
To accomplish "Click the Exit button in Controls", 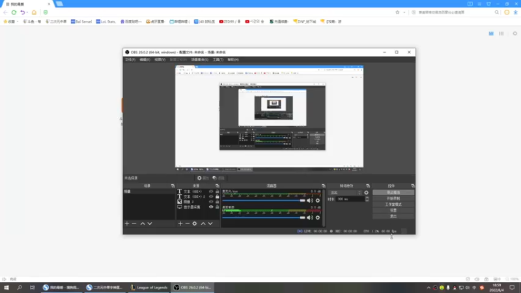I will pos(393,216).
